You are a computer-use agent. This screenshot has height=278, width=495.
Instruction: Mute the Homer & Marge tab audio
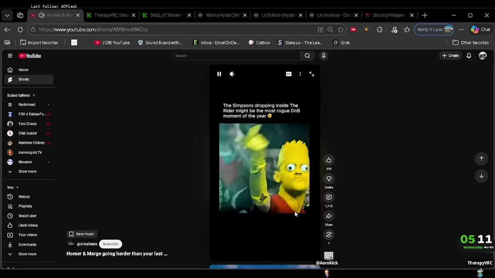[x=41, y=15]
